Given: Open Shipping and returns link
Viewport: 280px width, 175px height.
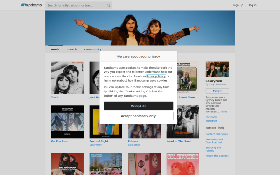Looking at the screenshot, I should click(x=213, y=149).
